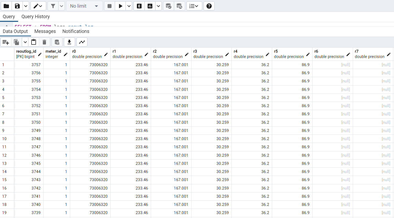This screenshot has height=218, width=394.
Task: Switch to the Query tab
Action: pos(9,17)
